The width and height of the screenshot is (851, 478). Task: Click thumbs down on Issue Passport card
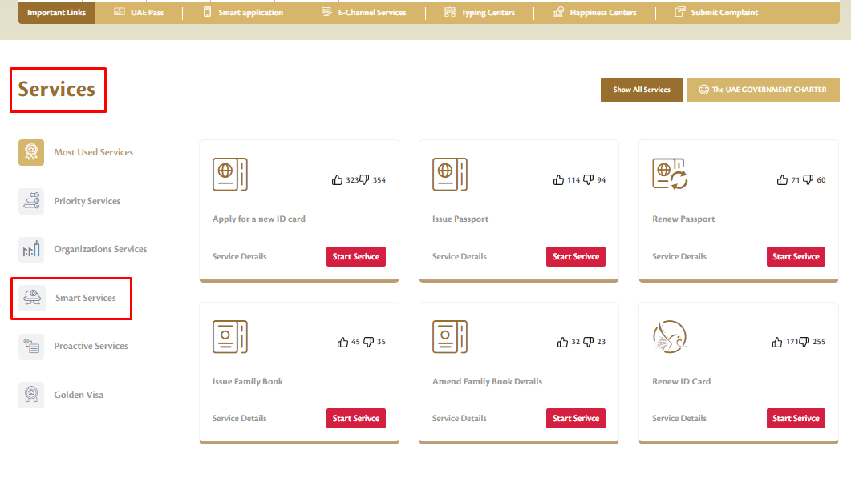(x=588, y=180)
